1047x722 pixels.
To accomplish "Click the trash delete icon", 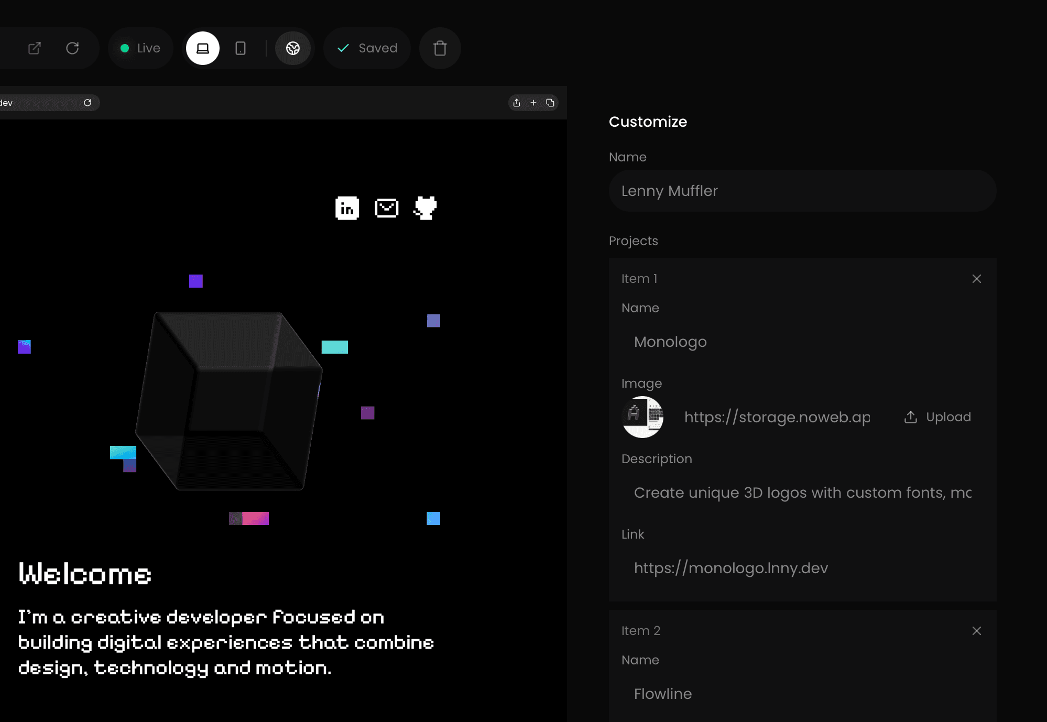I will [x=440, y=48].
